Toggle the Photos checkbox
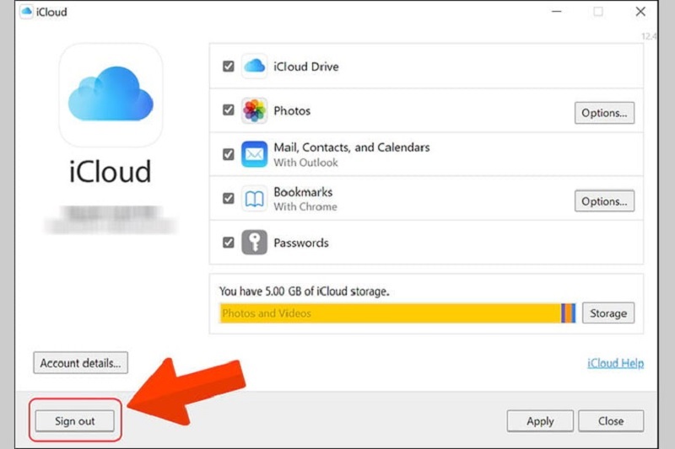The height and width of the screenshot is (449, 675). pyautogui.click(x=228, y=110)
